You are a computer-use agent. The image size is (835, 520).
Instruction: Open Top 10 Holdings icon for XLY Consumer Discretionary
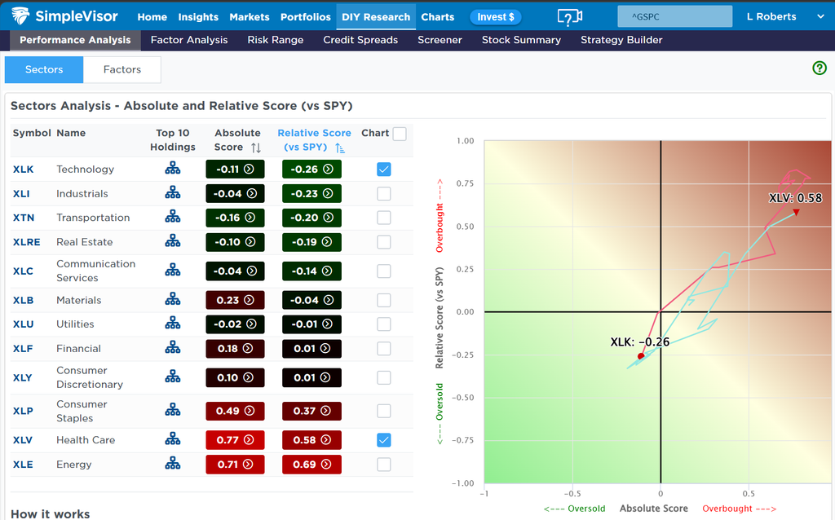point(173,377)
